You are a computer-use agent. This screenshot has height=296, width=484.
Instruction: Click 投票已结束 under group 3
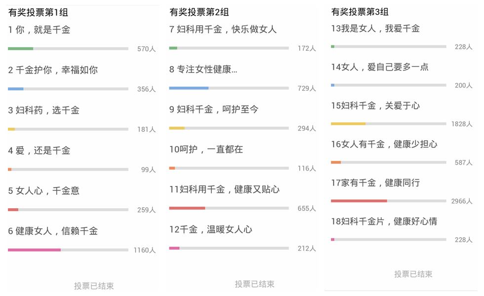pyautogui.click(x=413, y=274)
